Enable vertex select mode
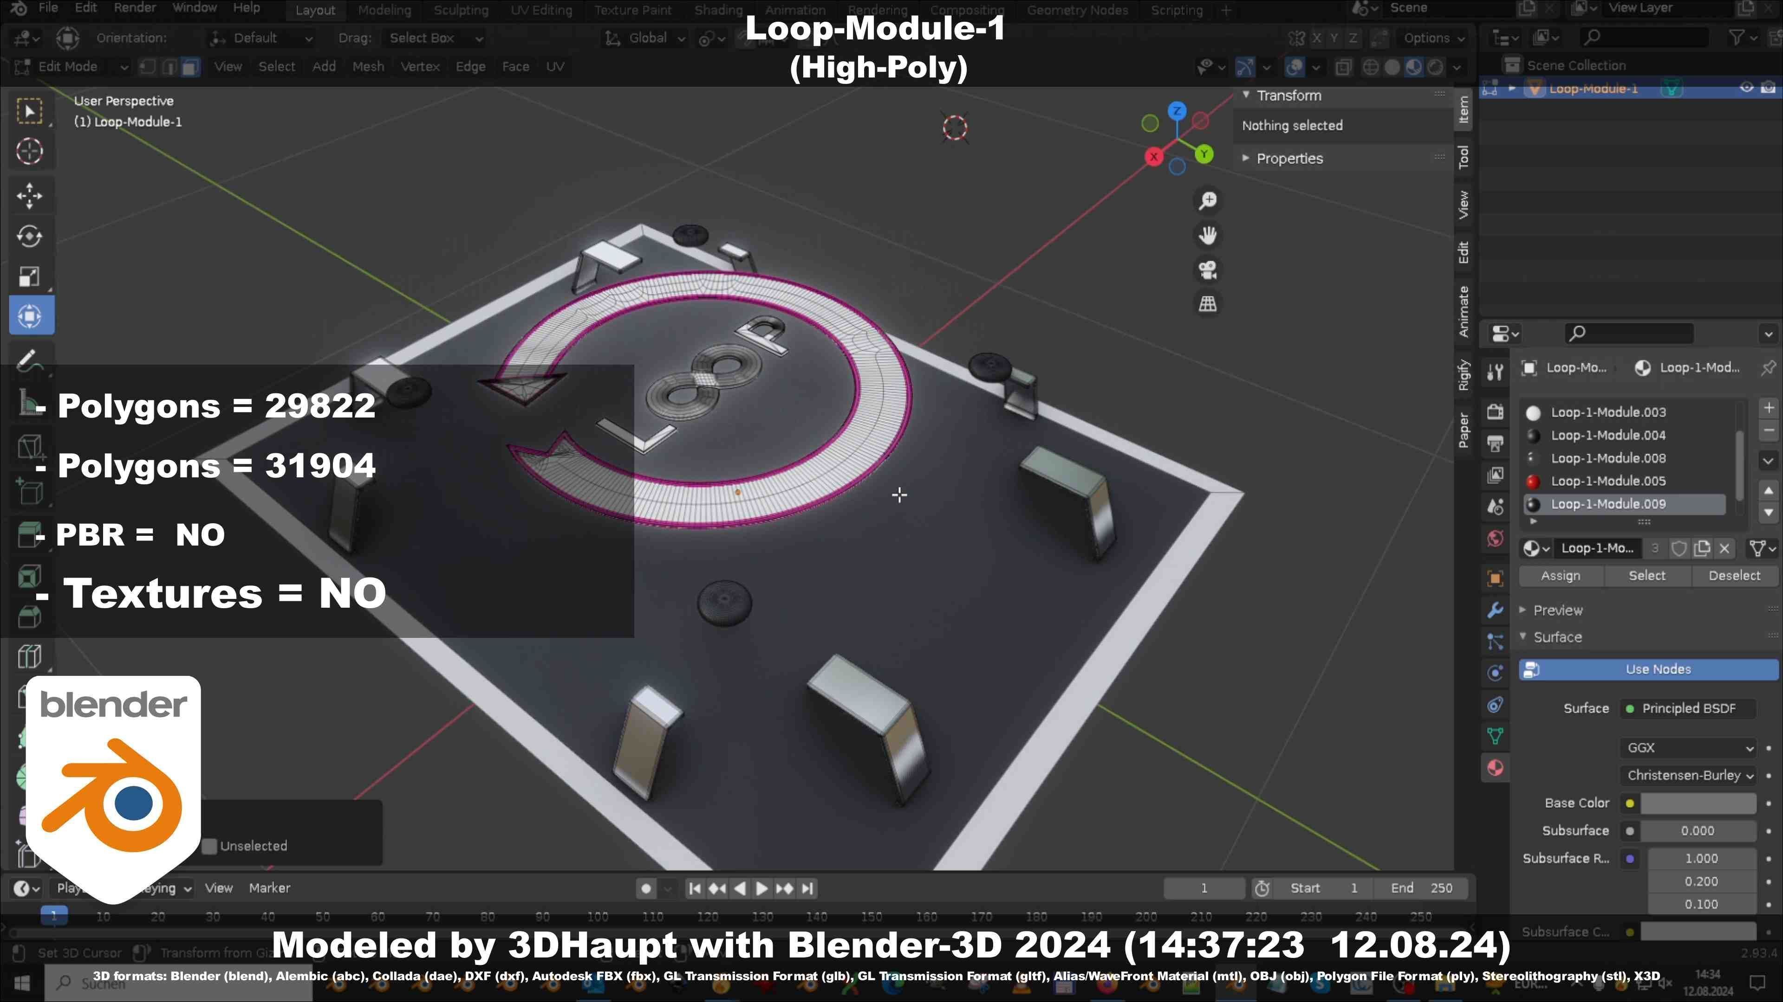The width and height of the screenshot is (1783, 1002). tap(148, 67)
